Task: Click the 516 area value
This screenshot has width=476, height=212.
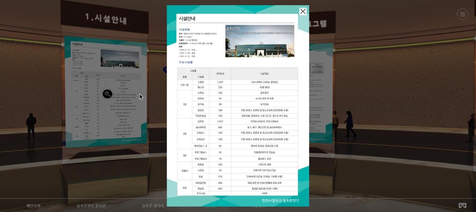Action: click(x=220, y=176)
